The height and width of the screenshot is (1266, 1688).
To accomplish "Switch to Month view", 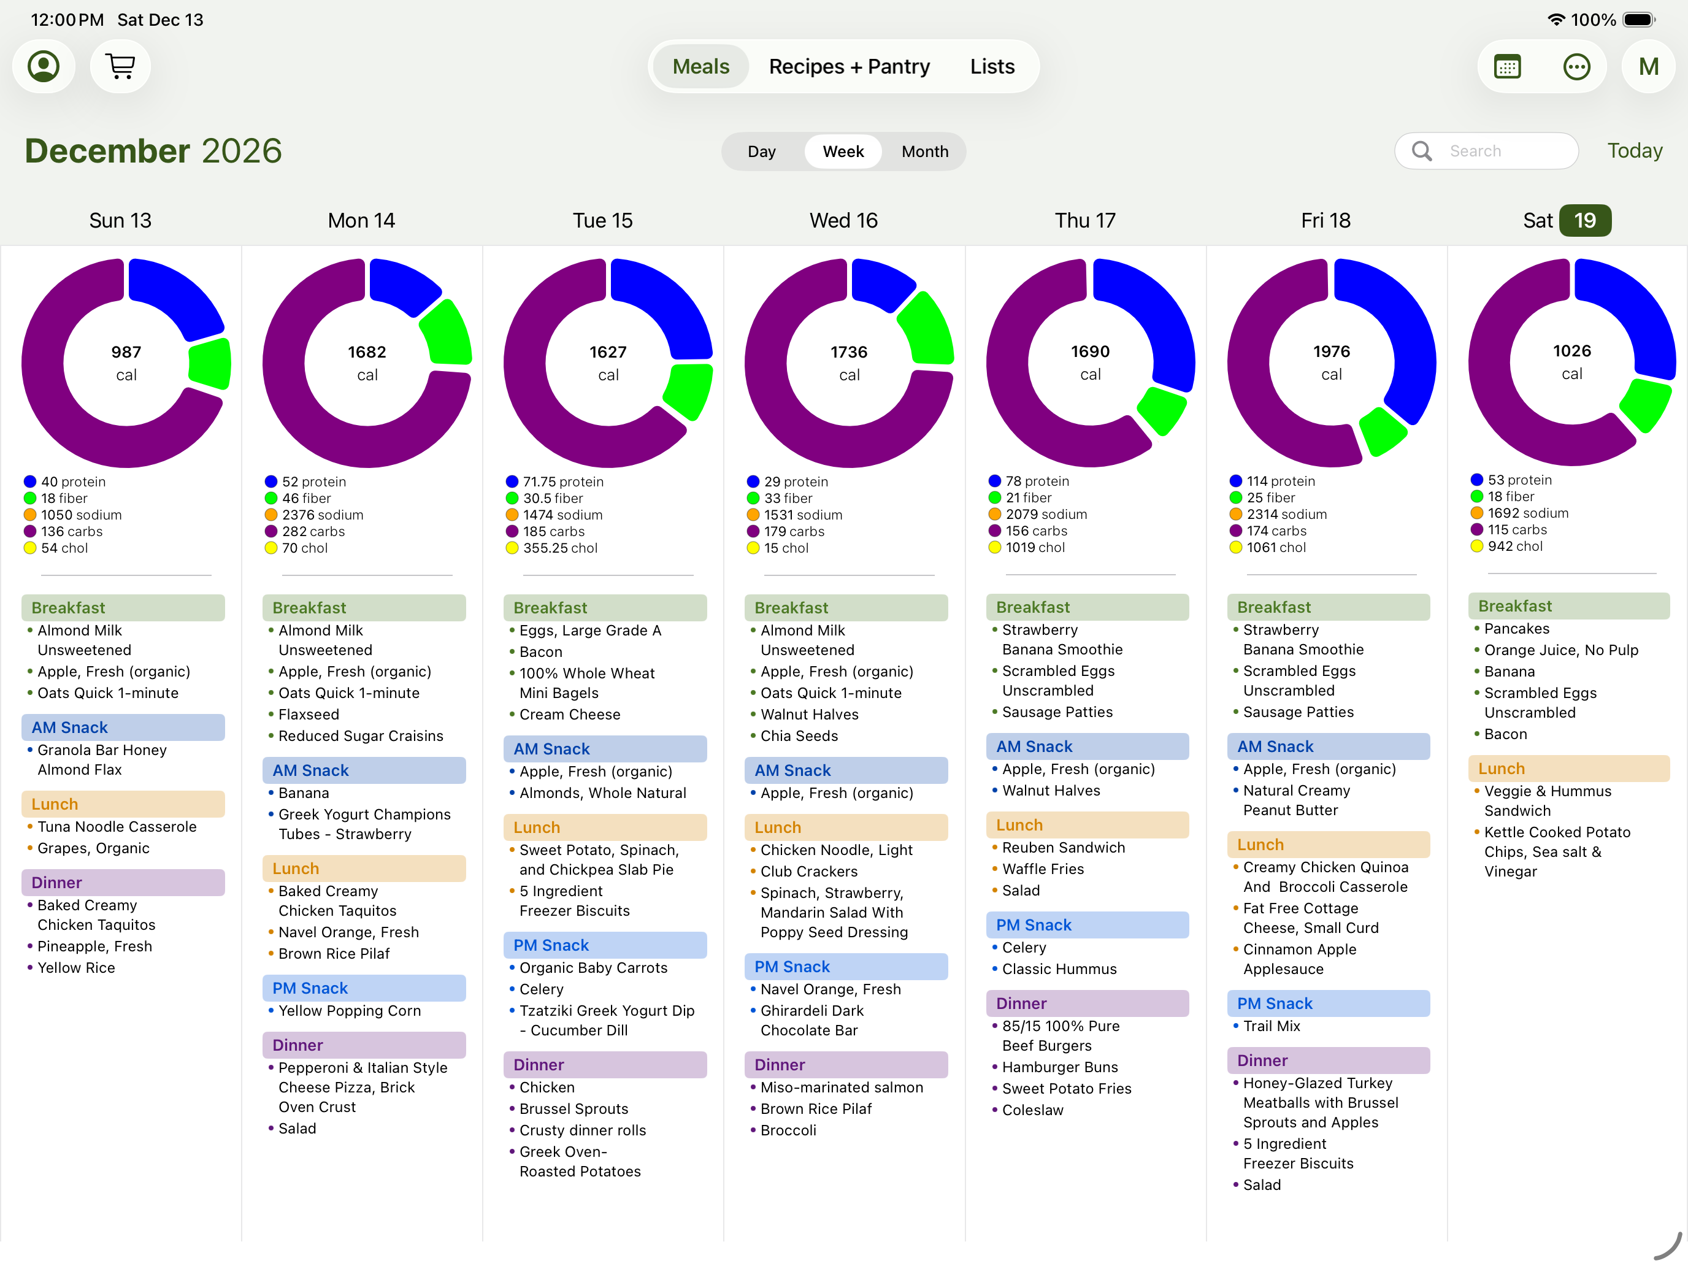I will (x=924, y=151).
